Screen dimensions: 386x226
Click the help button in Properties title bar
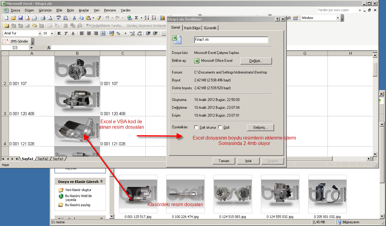tap(277, 19)
